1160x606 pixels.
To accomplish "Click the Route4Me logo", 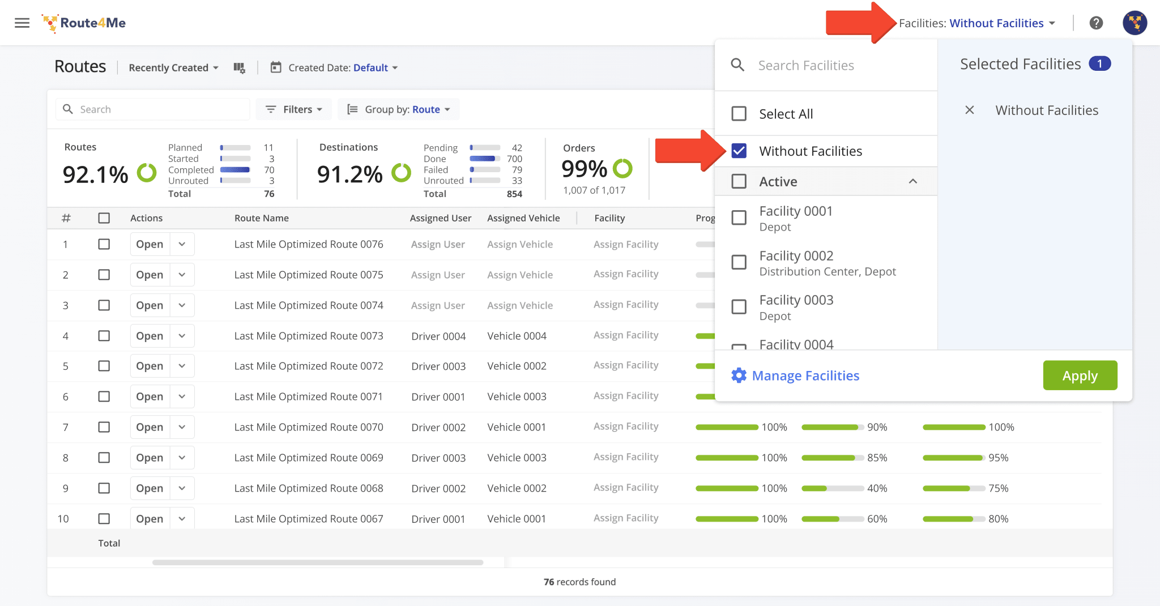I will point(84,23).
